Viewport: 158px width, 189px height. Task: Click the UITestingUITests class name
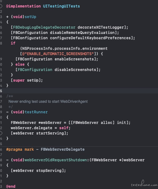[x=61, y=6]
